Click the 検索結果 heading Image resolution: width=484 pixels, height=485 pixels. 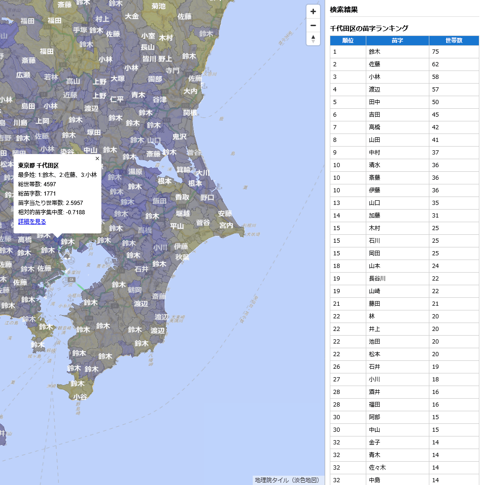(x=343, y=10)
